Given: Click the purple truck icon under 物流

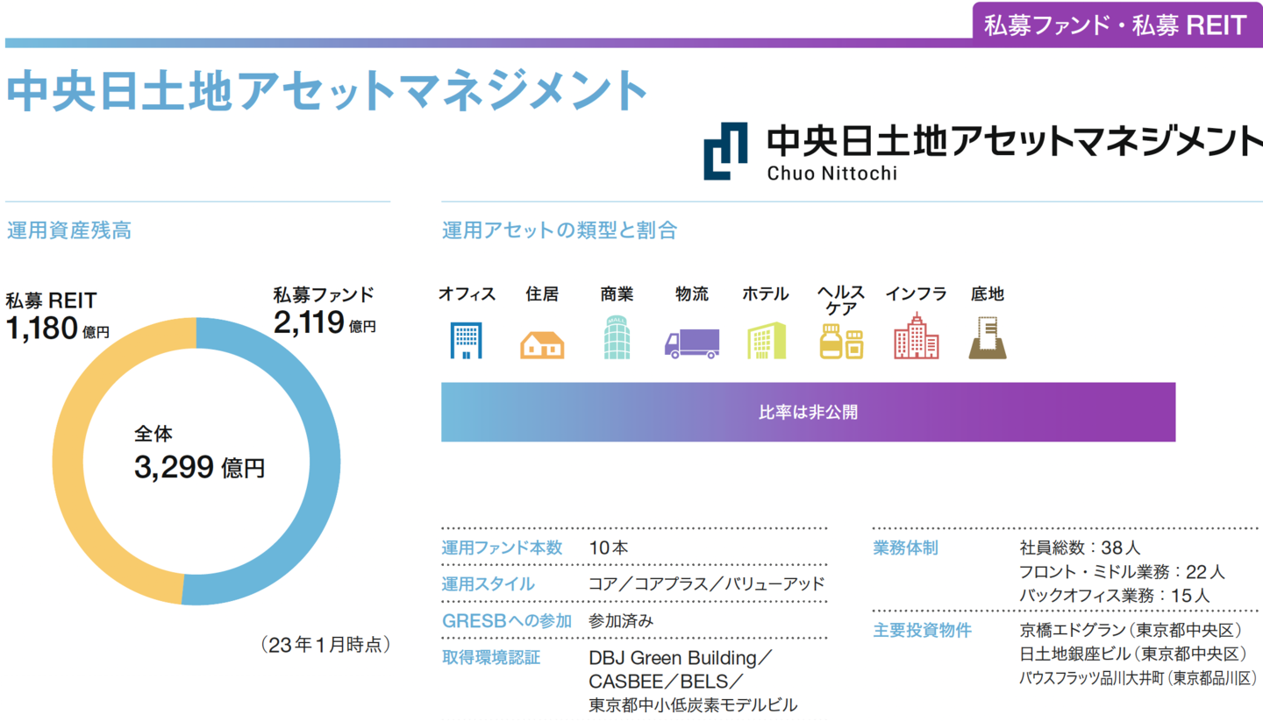Looking at the screenshot, I should [691, 343].
